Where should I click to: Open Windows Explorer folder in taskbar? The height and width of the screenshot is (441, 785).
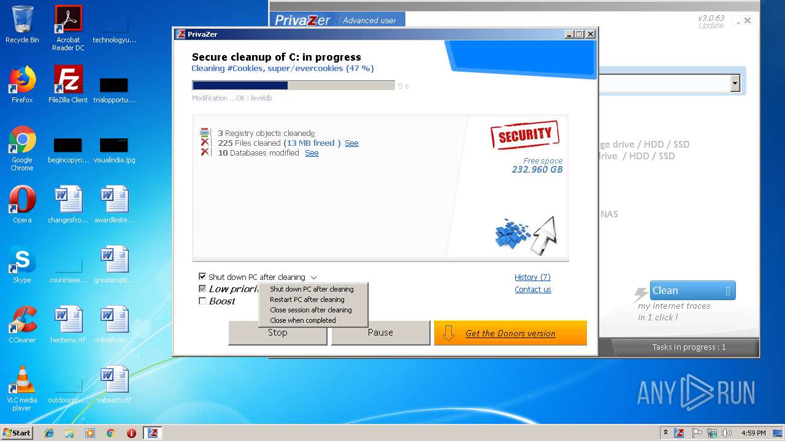click(69, 433)
